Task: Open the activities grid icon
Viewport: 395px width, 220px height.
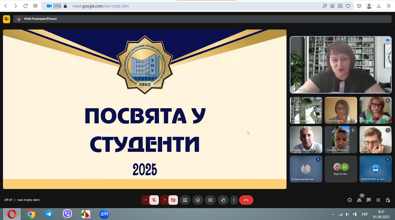Action: [378, 200]
